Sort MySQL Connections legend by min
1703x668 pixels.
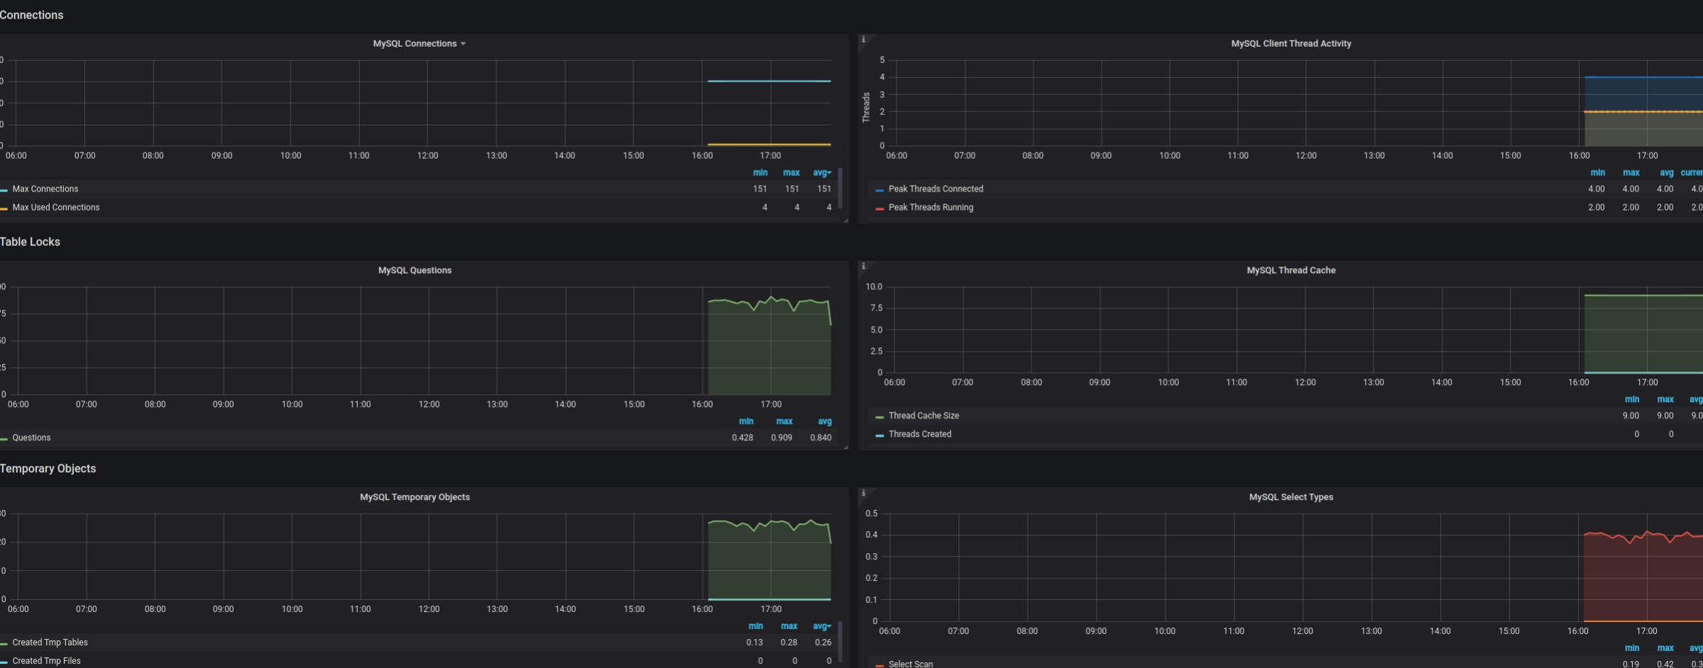coord(760,173)
